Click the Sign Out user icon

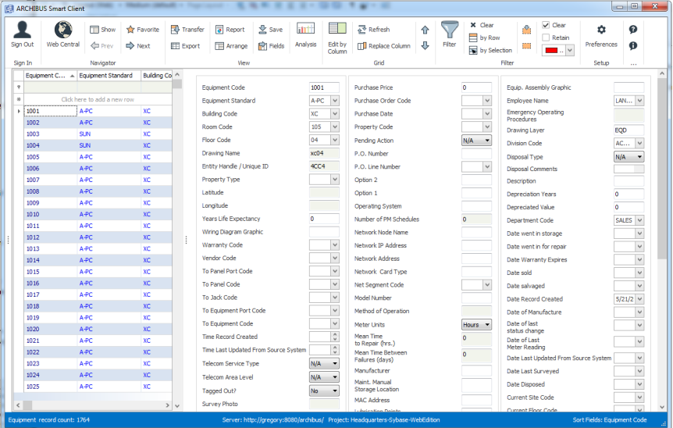(23, 30)
